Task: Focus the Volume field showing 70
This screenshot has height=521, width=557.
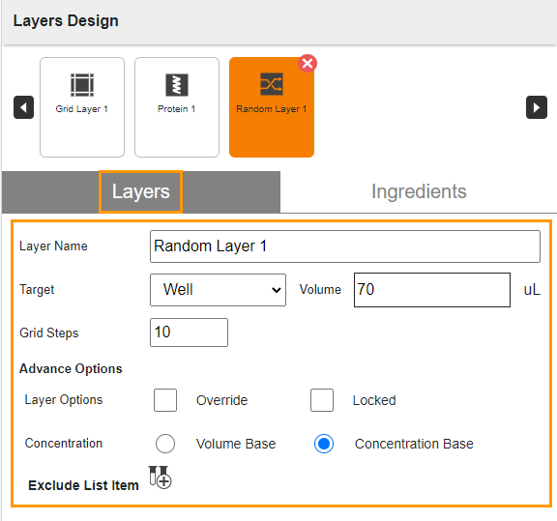Action: click(x=432, y=290)
